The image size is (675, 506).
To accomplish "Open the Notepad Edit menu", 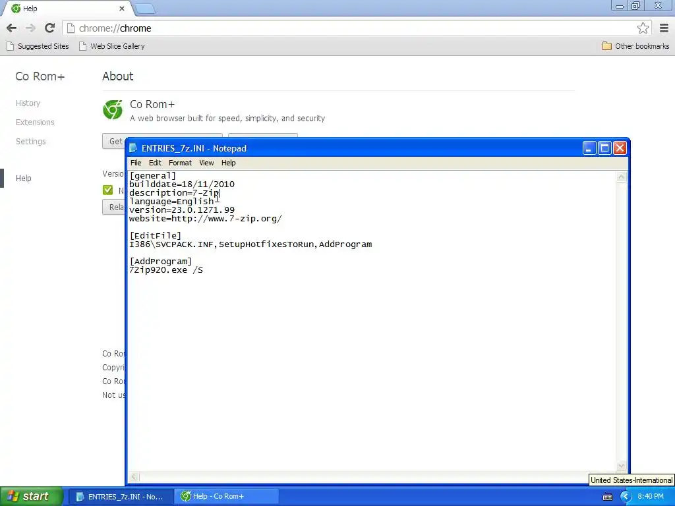I will [x=155, y=163].
